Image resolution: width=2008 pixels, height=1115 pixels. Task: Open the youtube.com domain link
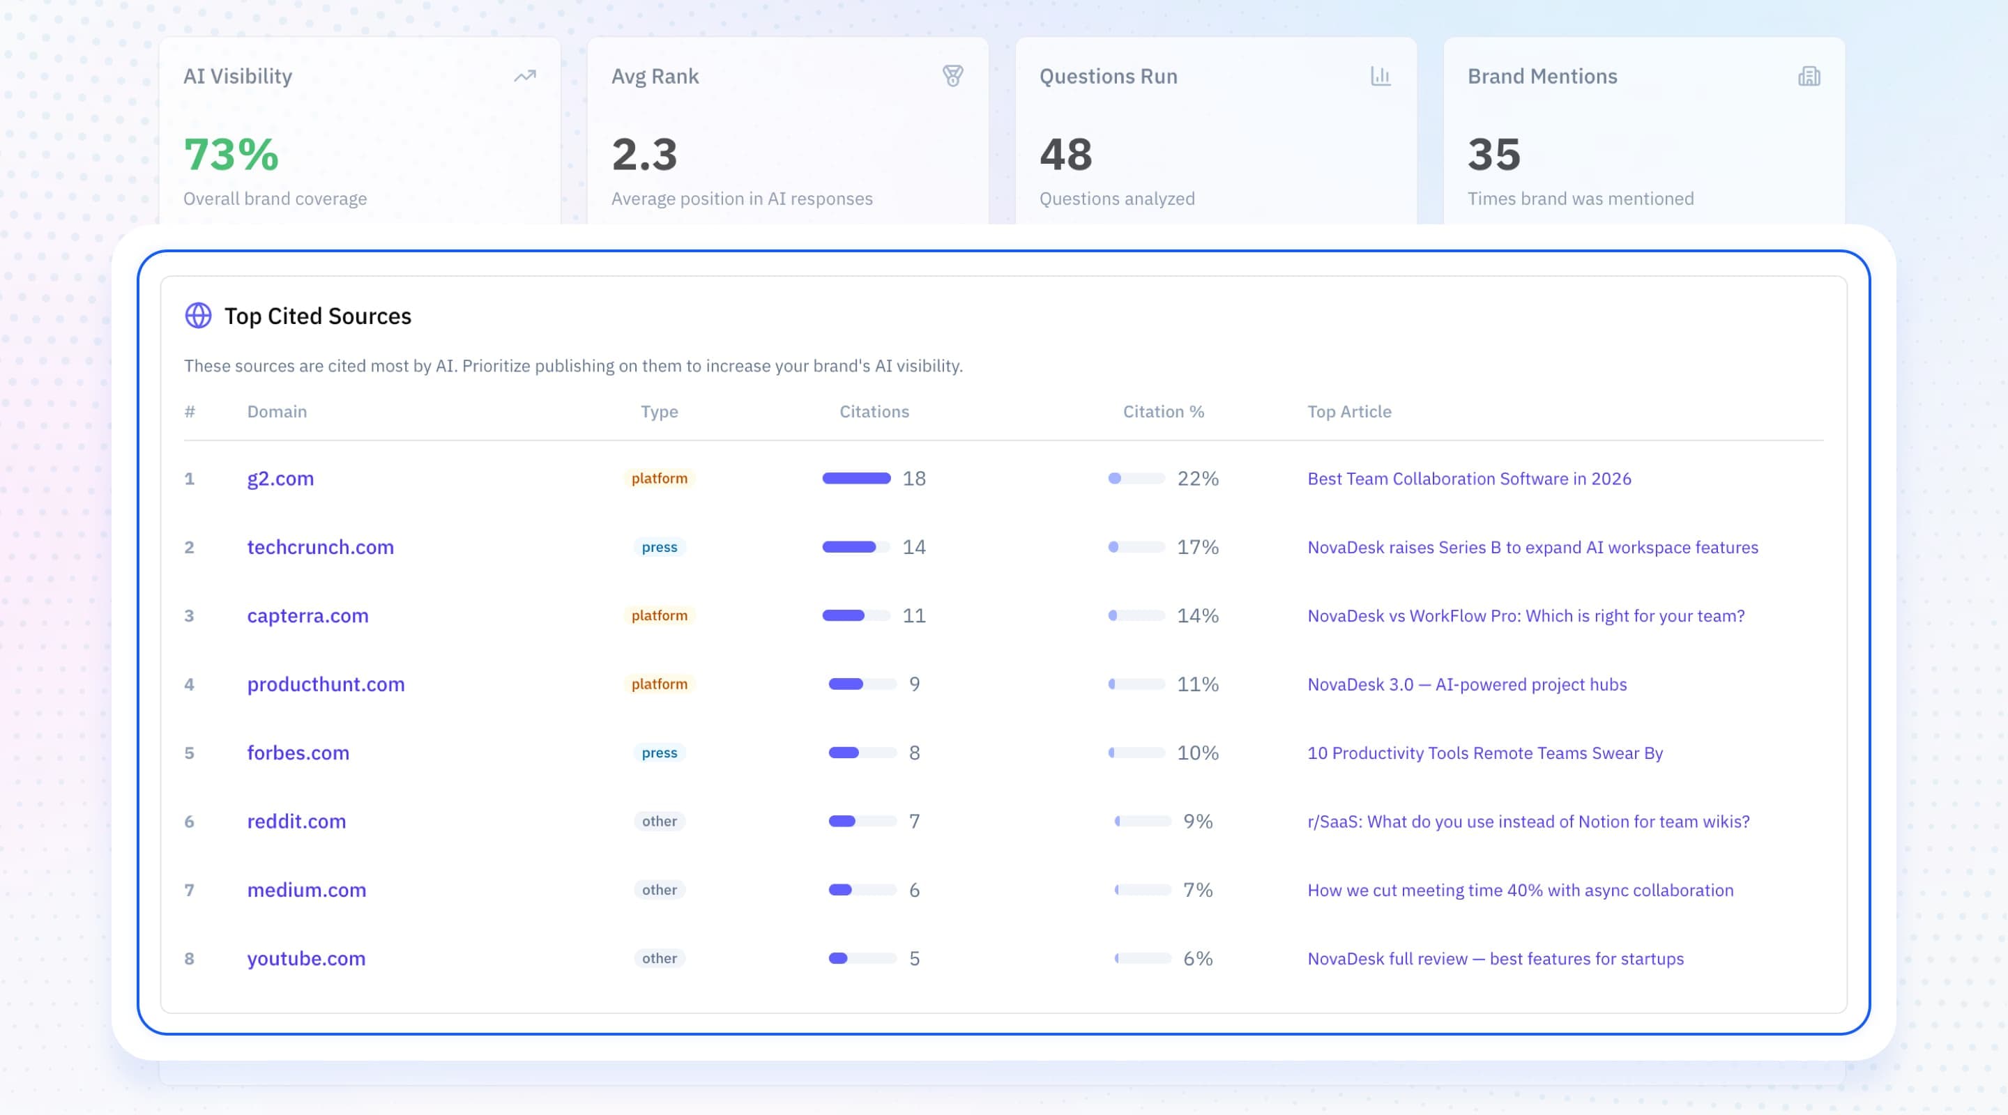tap(306, 958)
